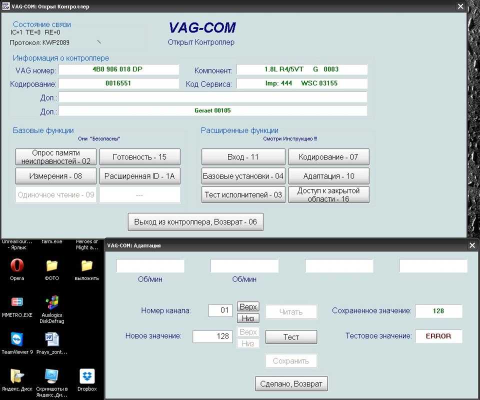Open Кодирование - 07 function
Screen dimensions: 480x400
pyautogui.click(x=328, y=157)
